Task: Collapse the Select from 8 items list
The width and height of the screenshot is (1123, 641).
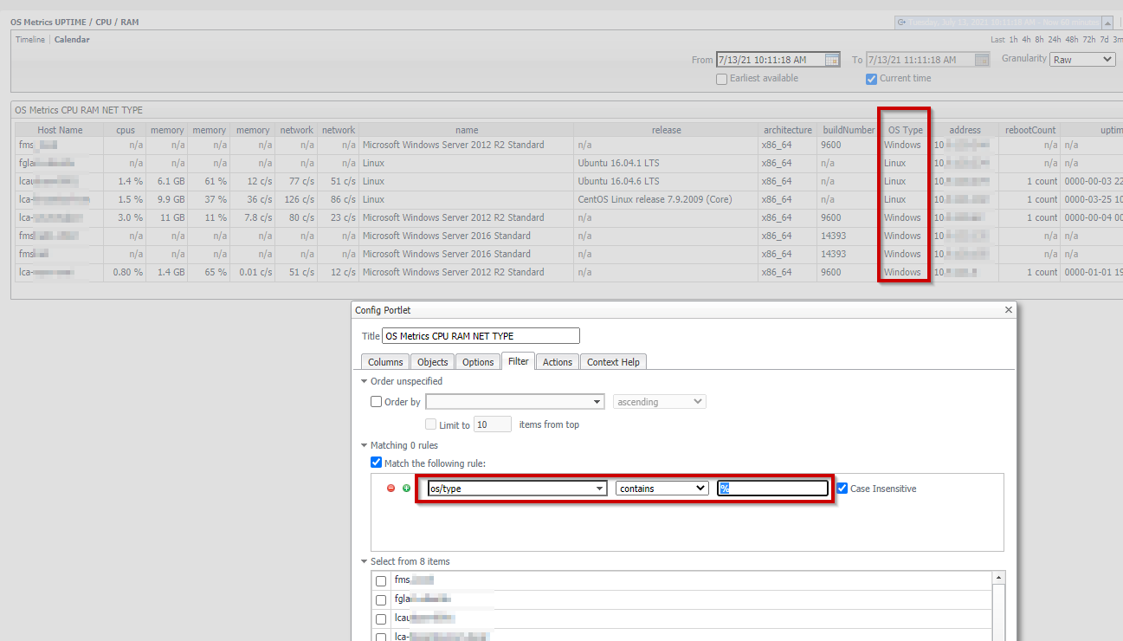Action: [364, 561]
